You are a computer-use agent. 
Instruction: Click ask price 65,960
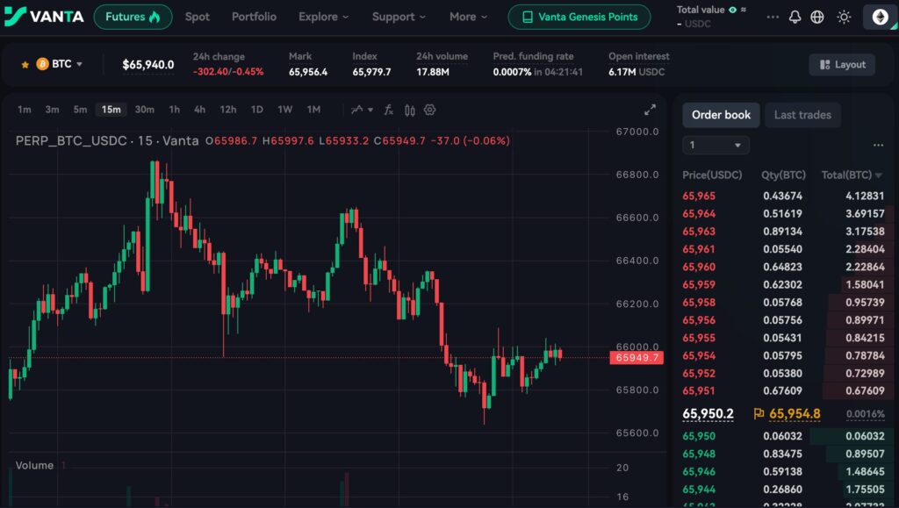699,267
